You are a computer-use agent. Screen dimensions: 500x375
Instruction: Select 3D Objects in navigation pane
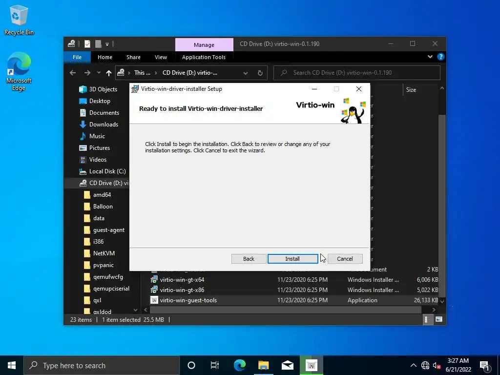(x=99, y=89)
